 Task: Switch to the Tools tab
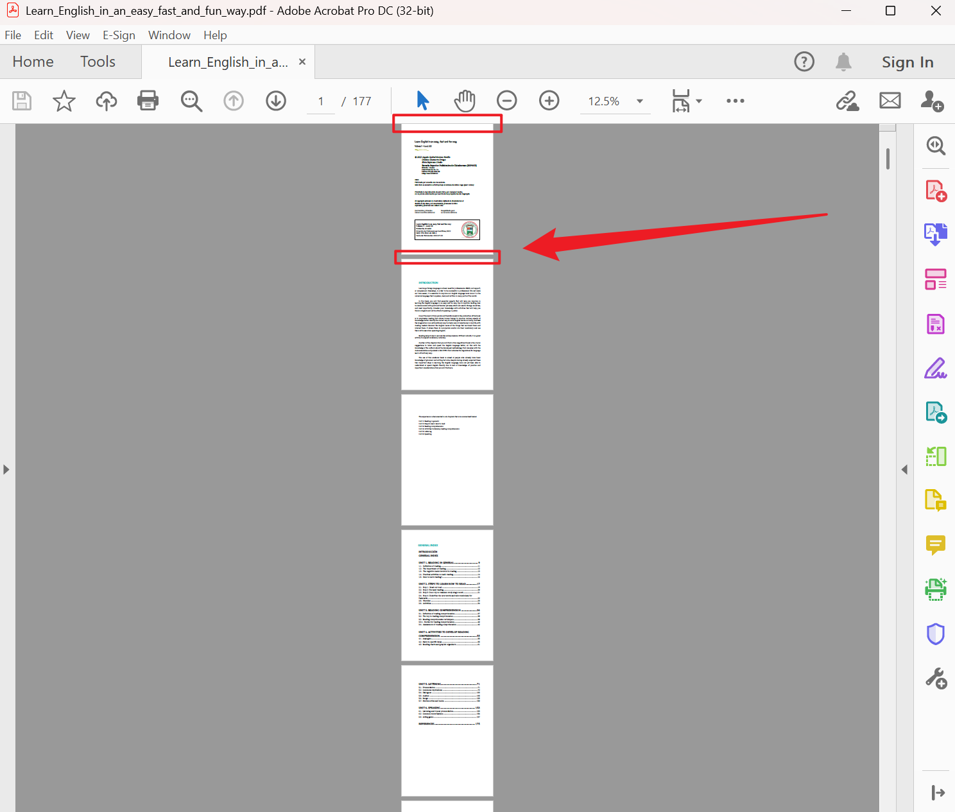point(98,62)
